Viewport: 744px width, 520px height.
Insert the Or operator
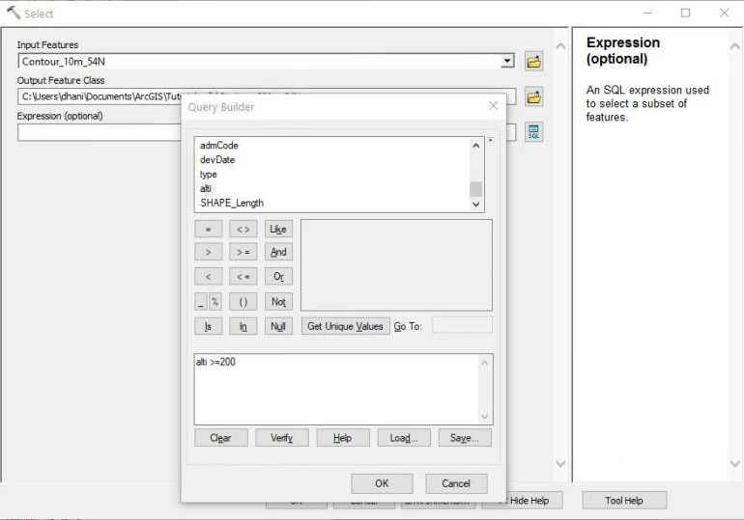pos(278,276)
